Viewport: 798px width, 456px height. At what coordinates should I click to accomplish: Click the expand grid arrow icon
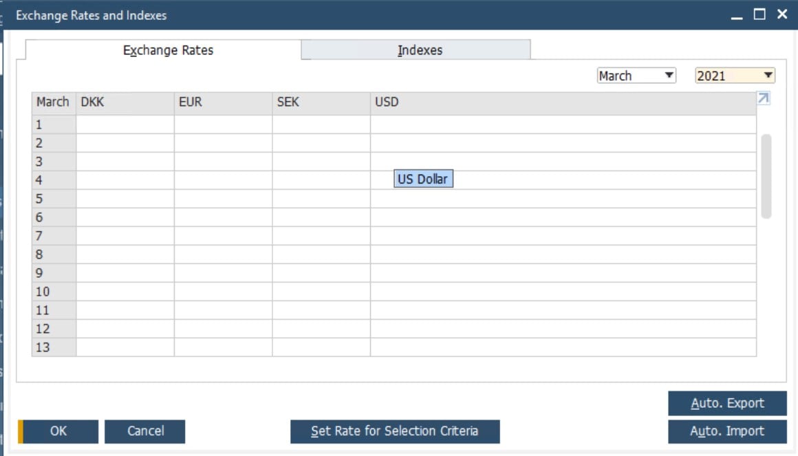(x=762, y=99)
